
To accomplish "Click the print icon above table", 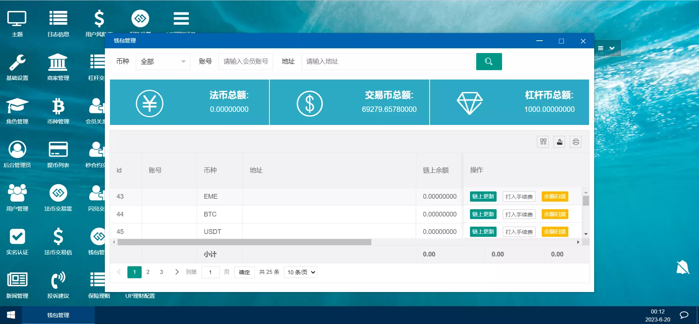I will 576,142.
